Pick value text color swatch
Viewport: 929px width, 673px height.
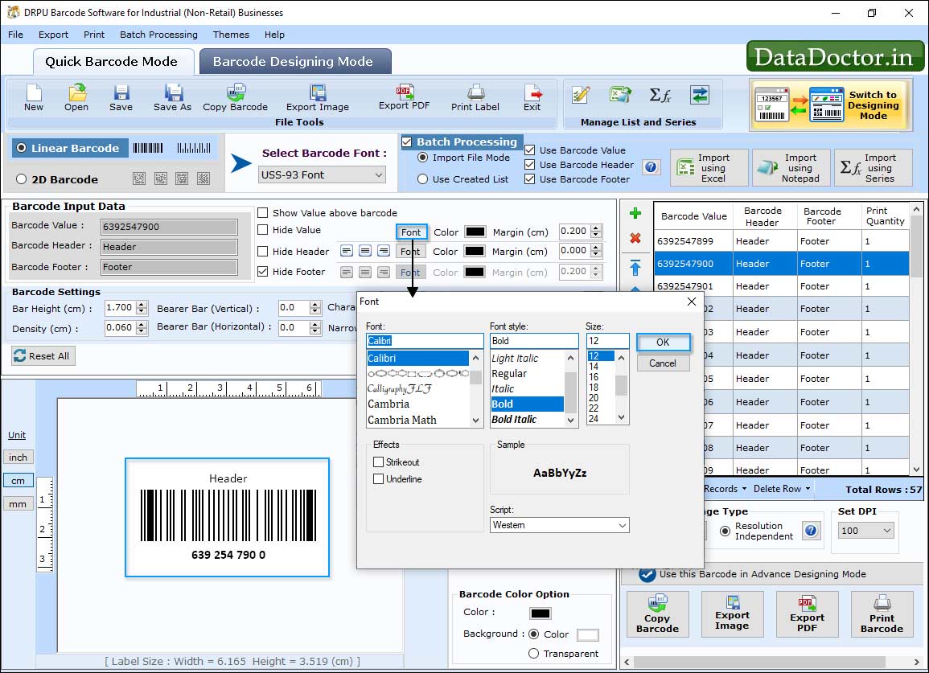click(x=475, y=232)
